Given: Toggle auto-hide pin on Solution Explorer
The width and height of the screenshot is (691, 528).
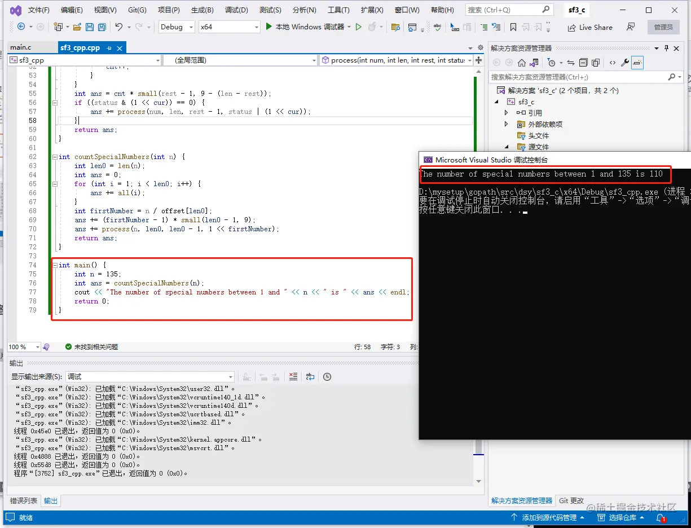Looking at the screenshot, I should click(666, 48).
